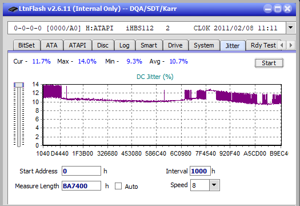Go to the Disc tab
300x206 pixels.
(103, 45)
